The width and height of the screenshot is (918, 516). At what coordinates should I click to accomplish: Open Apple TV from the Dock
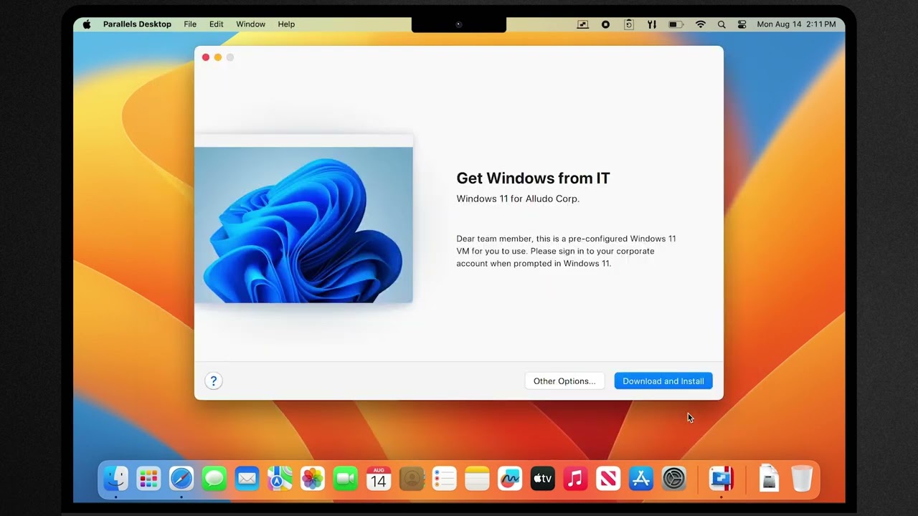pyautogui.click(x=543, y=478)
